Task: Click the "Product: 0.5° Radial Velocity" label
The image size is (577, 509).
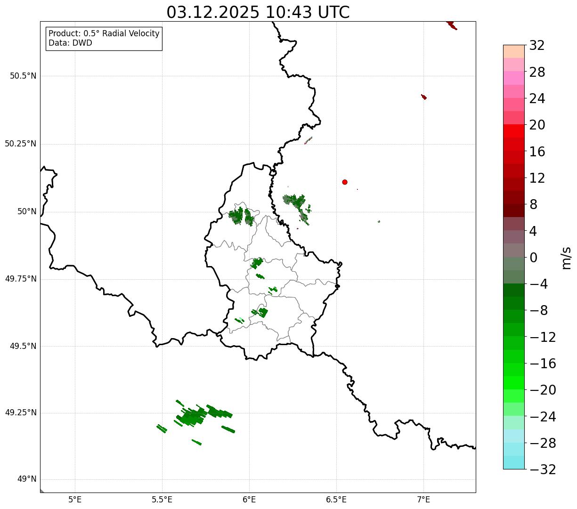Action: point(104,34)
